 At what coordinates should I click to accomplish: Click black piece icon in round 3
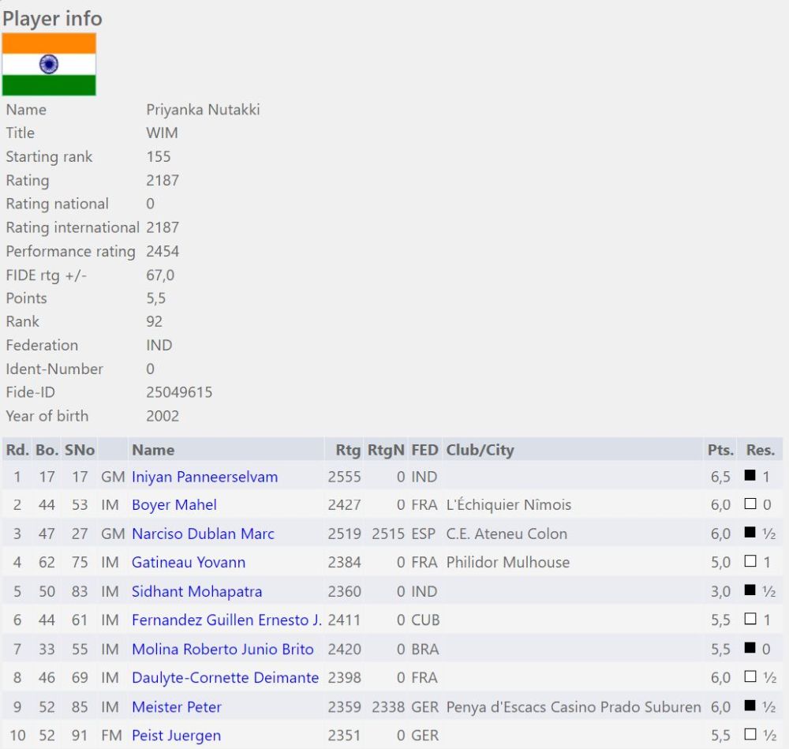click(750, 534)
